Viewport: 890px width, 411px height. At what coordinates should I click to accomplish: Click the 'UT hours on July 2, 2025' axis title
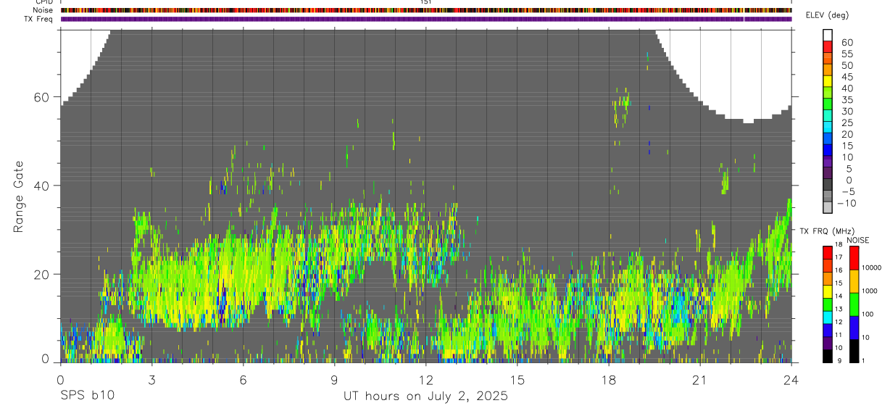click(x=425, y=397)
